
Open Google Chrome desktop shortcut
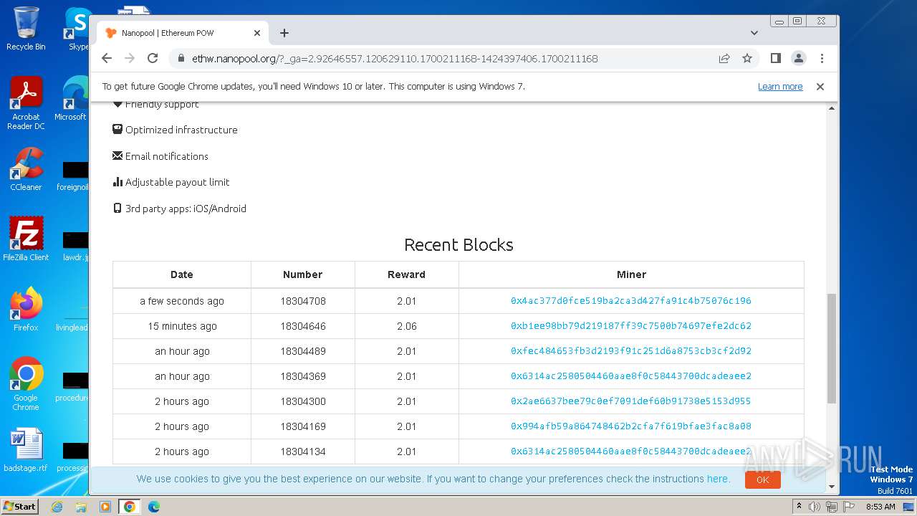pyautogui.click(x=26, y=384)
